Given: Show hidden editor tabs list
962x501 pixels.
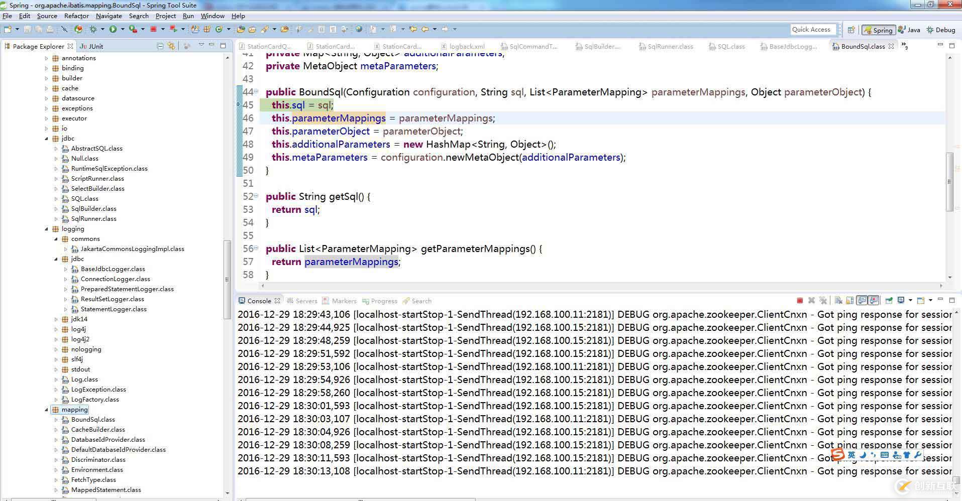Looking at the screenshot, I should [x=905, y=46].
